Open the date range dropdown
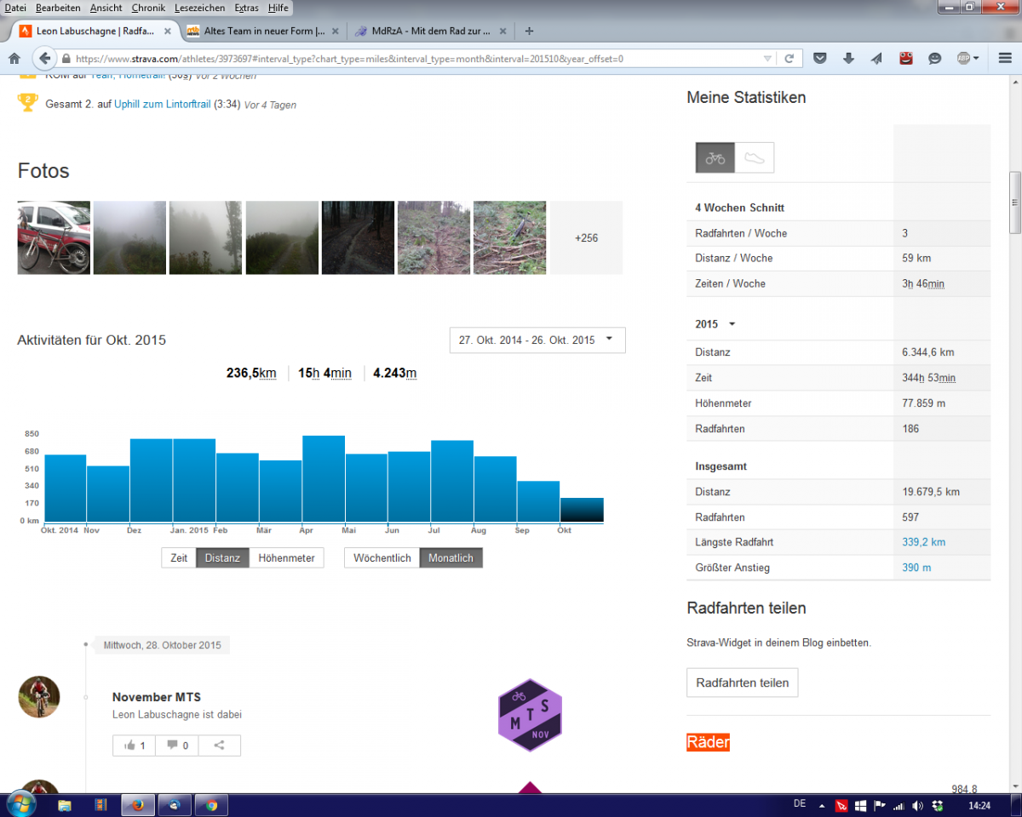 (537, 340)
